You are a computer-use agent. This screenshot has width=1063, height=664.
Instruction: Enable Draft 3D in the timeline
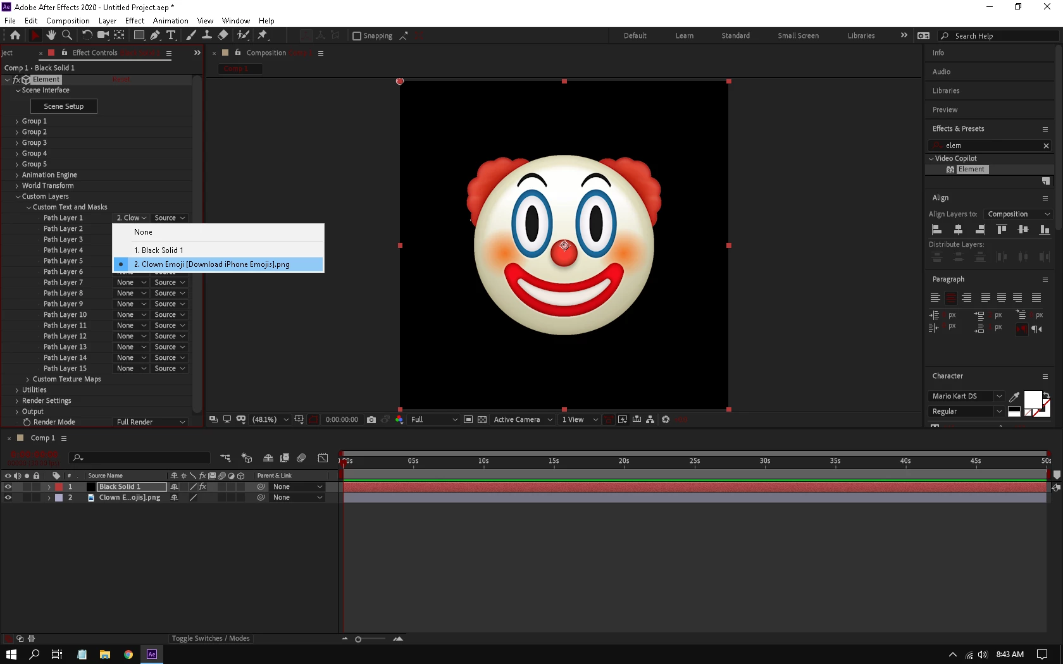[x=247, y=458]
